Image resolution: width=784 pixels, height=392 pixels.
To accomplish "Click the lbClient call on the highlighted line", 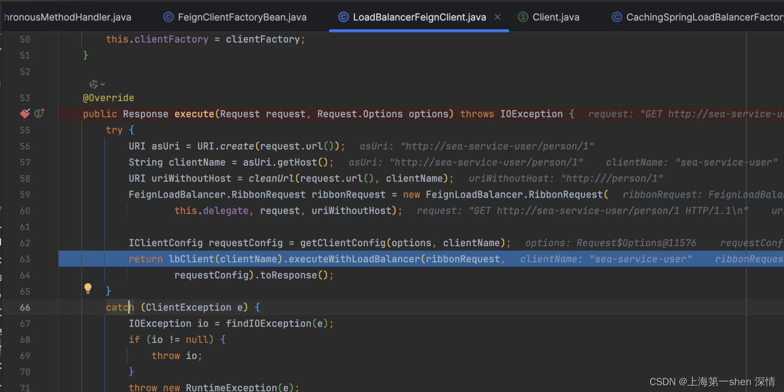I will (191, 259).
